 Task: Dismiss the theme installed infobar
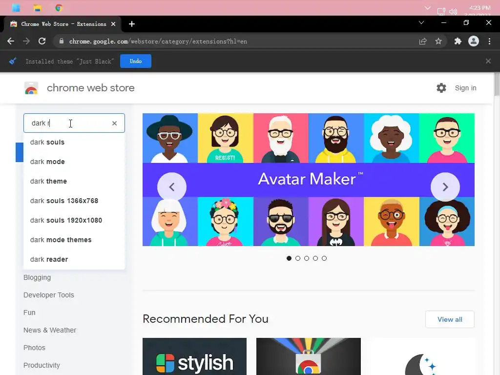(x=488, y=61)
